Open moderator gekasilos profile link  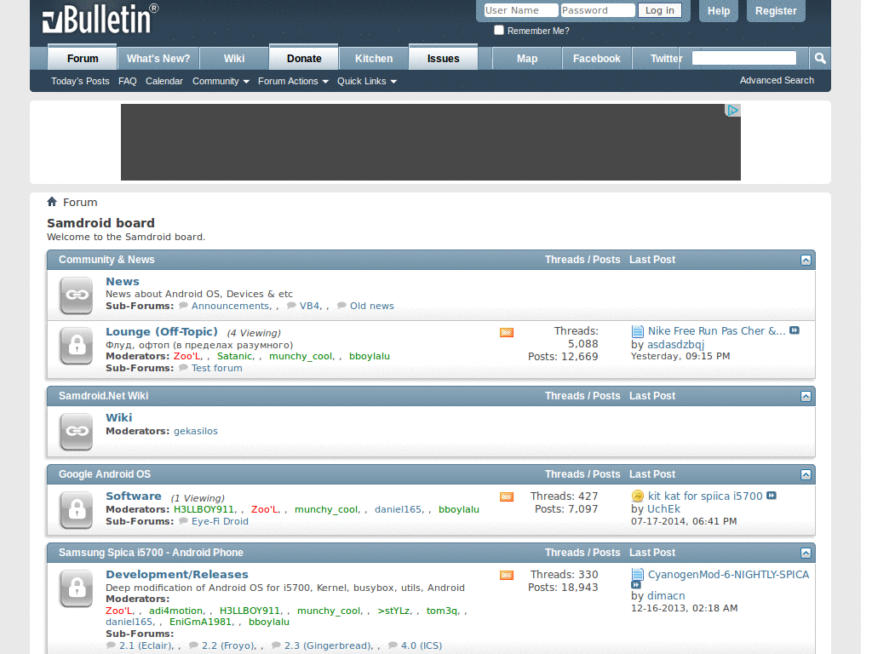[x=196, y=431]
